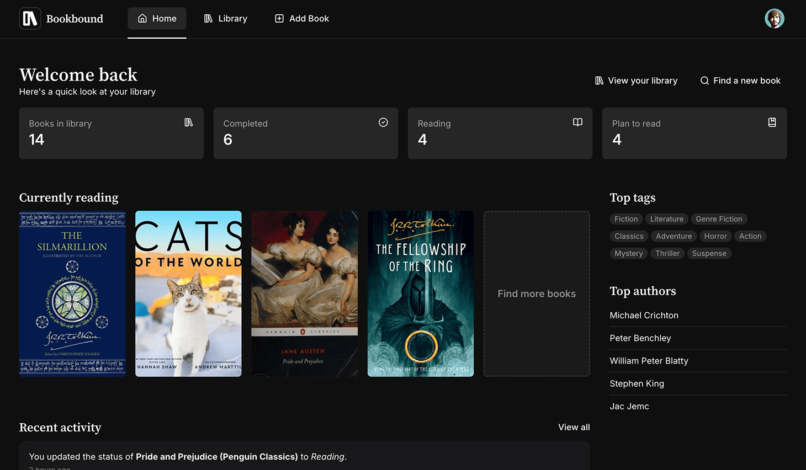The image size is (806, 470).
Task: Open the Completed stat card
Action: (306, 133)
